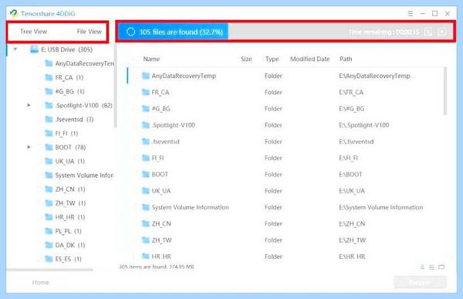The height and width of the screenshot is (299, 463).
Task: Switch to Tree View tab
Action: pos(33,32)
